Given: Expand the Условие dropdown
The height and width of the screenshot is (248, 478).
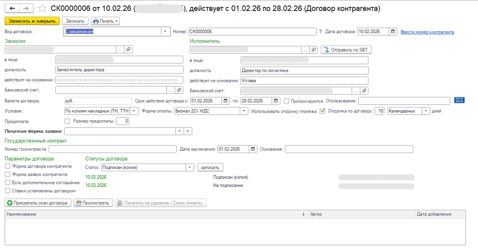Looking at the screenshot, I should (x=134, y=111).
